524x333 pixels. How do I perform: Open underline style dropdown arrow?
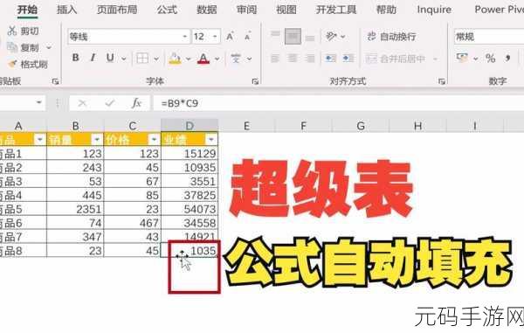click(124, 59)
